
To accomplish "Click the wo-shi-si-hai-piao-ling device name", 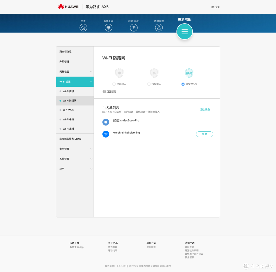I will 126,133.
